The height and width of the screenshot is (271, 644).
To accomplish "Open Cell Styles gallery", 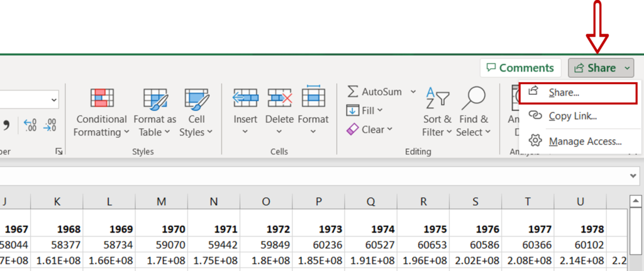I will pyautogui.click(x=196, y=112).
